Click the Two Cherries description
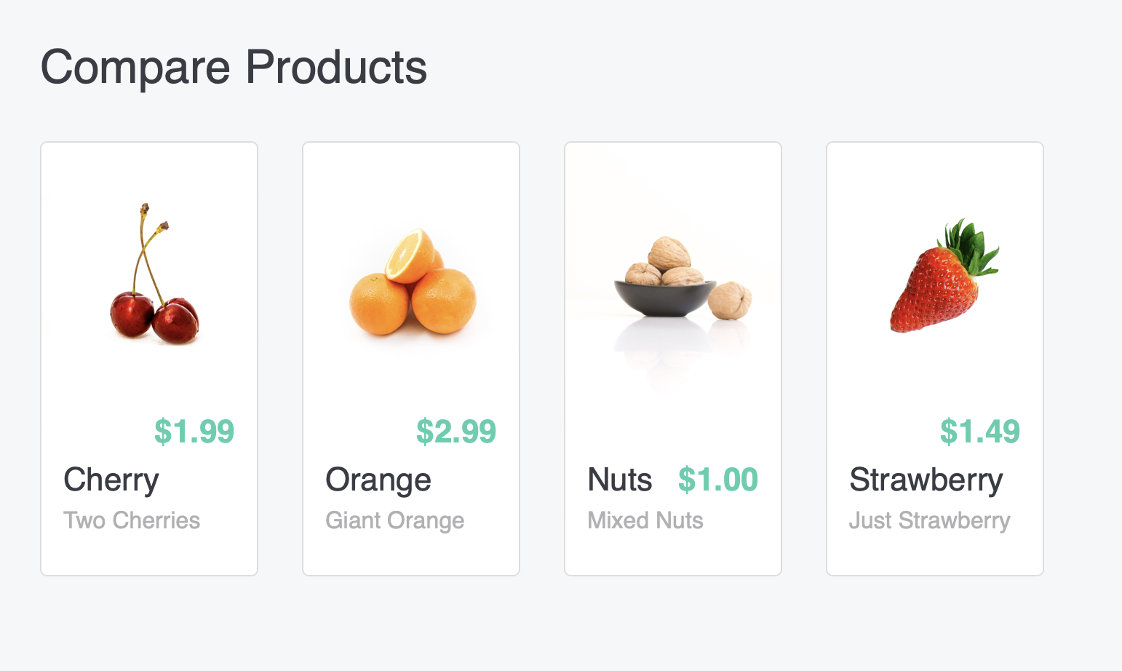1122x671 pixels. 132,520
